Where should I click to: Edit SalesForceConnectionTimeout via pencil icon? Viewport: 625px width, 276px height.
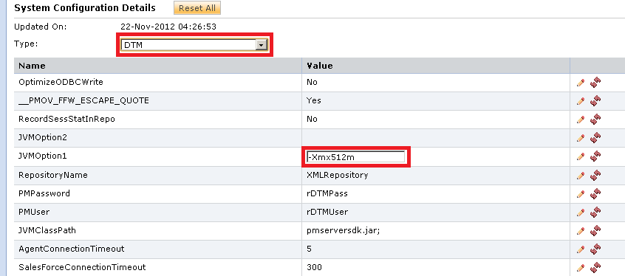pos(581,268)
